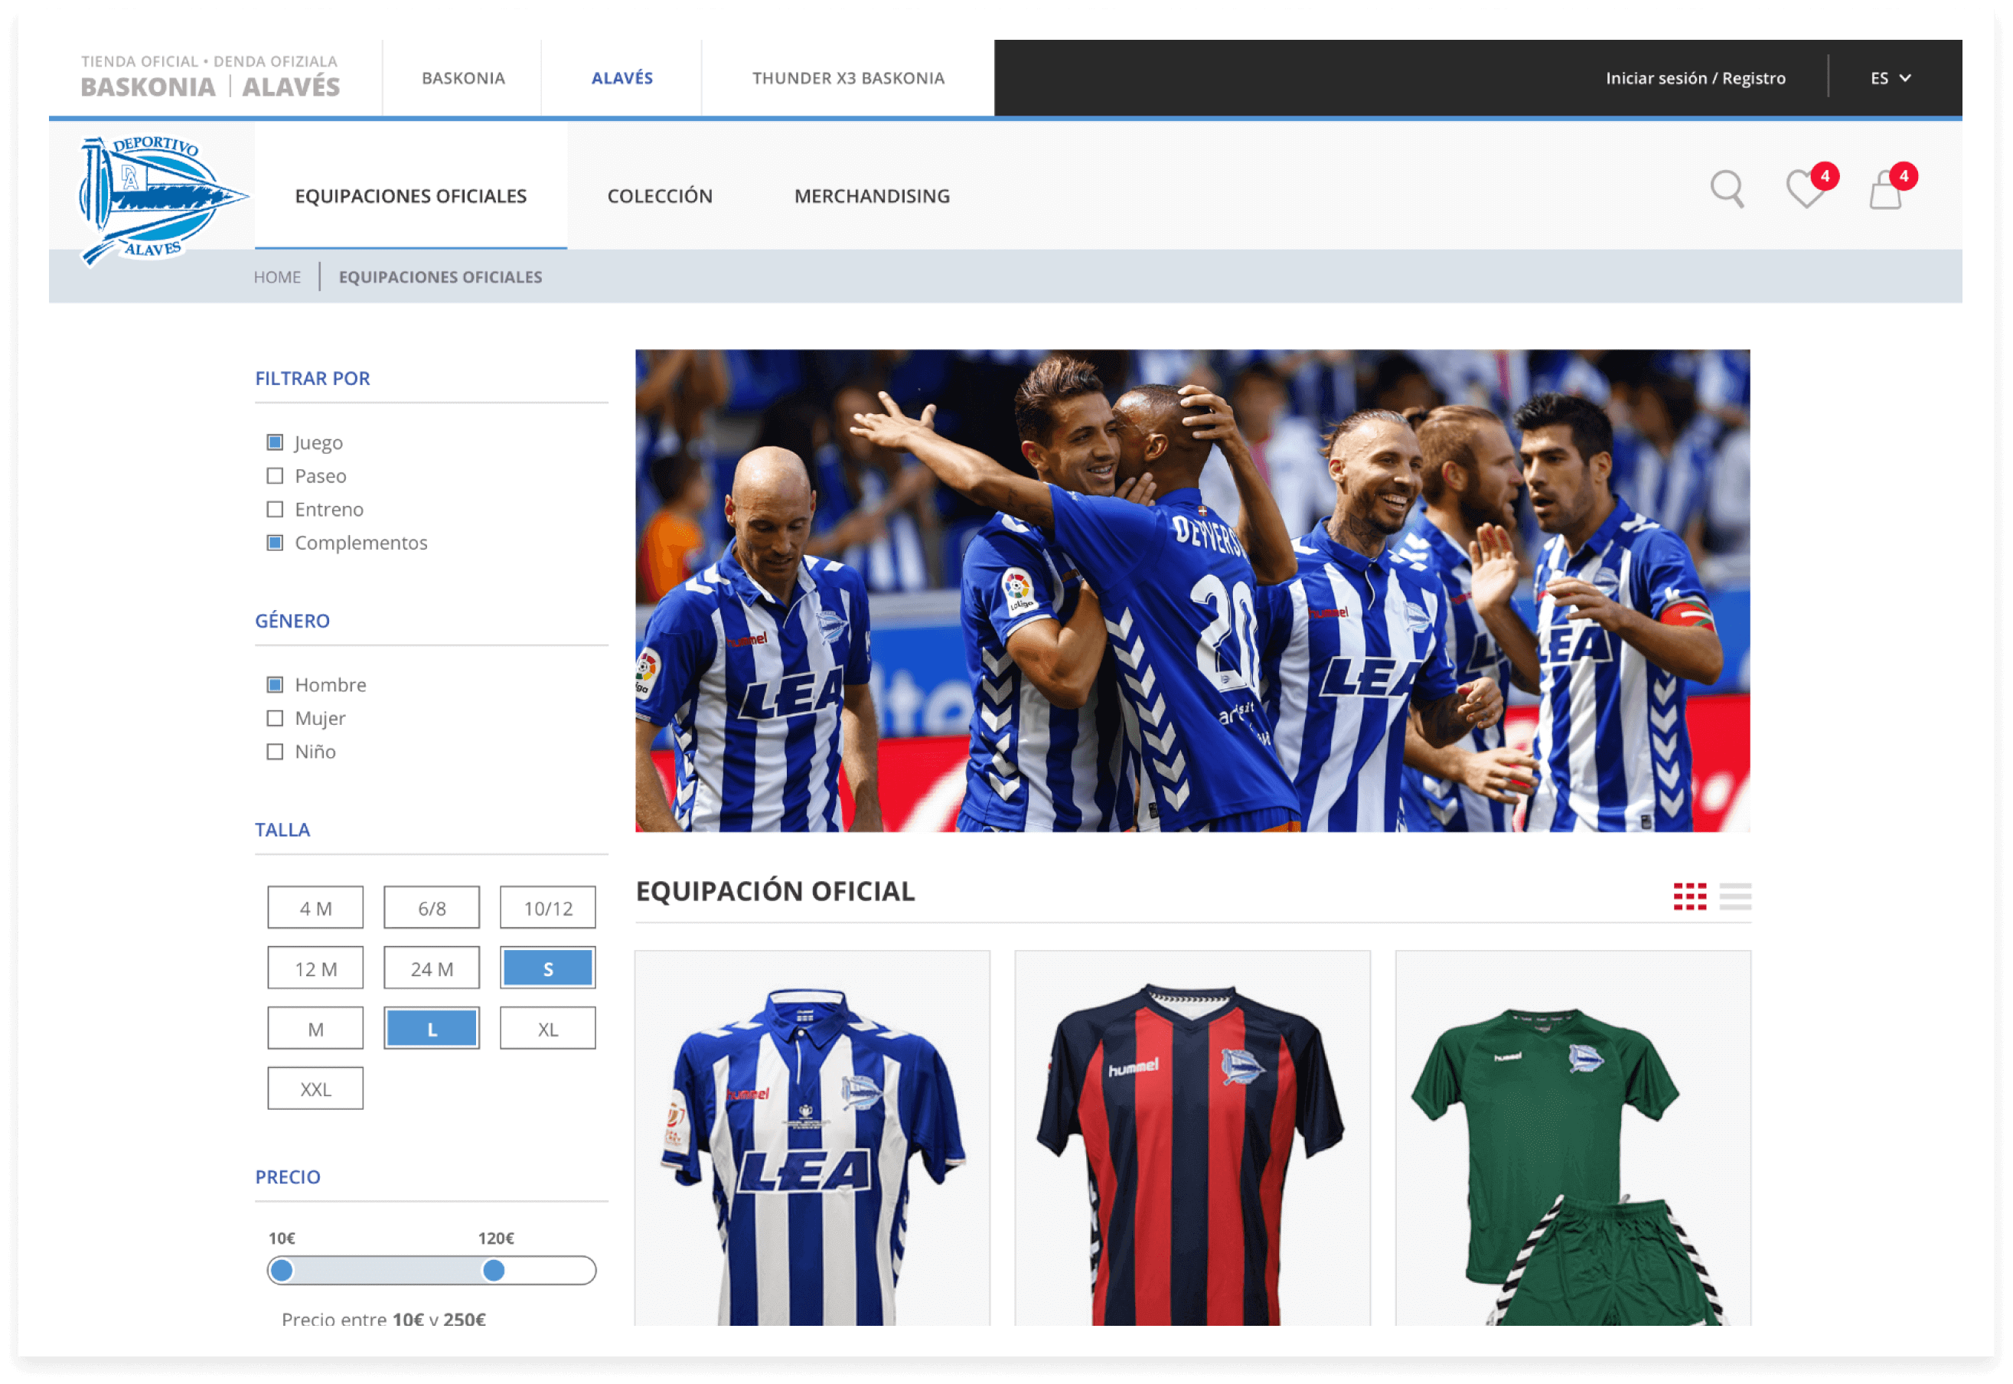Open the green kit product
This screenshot has height=1384, width=2013.
coord(1573,1138)
